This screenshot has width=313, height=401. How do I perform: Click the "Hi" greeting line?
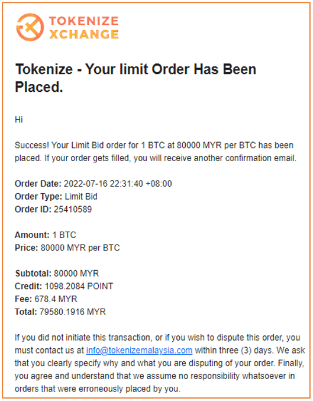(19, 120)
